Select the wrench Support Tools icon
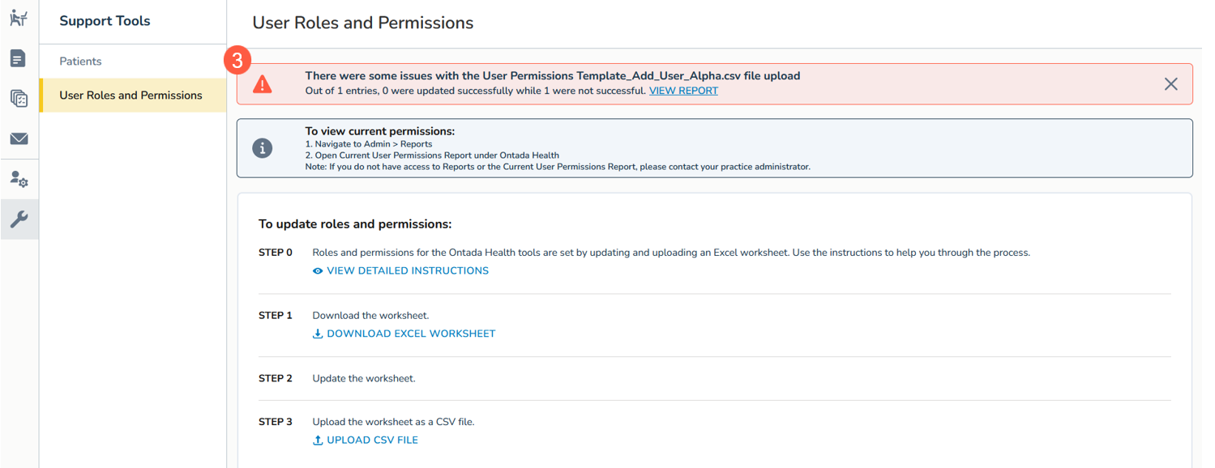This screenshot has height=468, width=1215. pos(19,219)
